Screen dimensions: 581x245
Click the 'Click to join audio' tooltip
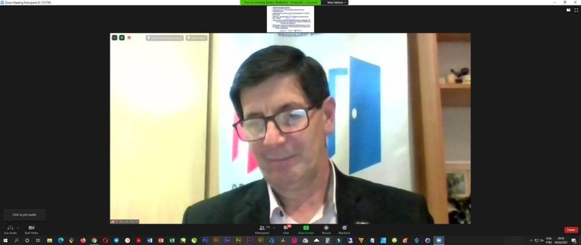24,215
